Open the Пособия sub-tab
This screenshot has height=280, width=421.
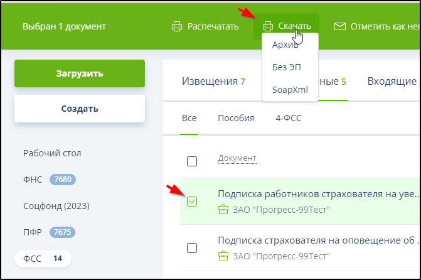click(236, 118)
